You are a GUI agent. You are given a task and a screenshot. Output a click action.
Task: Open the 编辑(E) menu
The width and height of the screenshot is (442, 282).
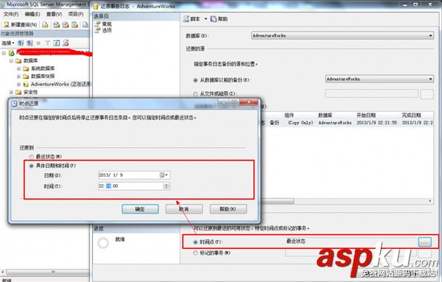[x=32, y=14]
